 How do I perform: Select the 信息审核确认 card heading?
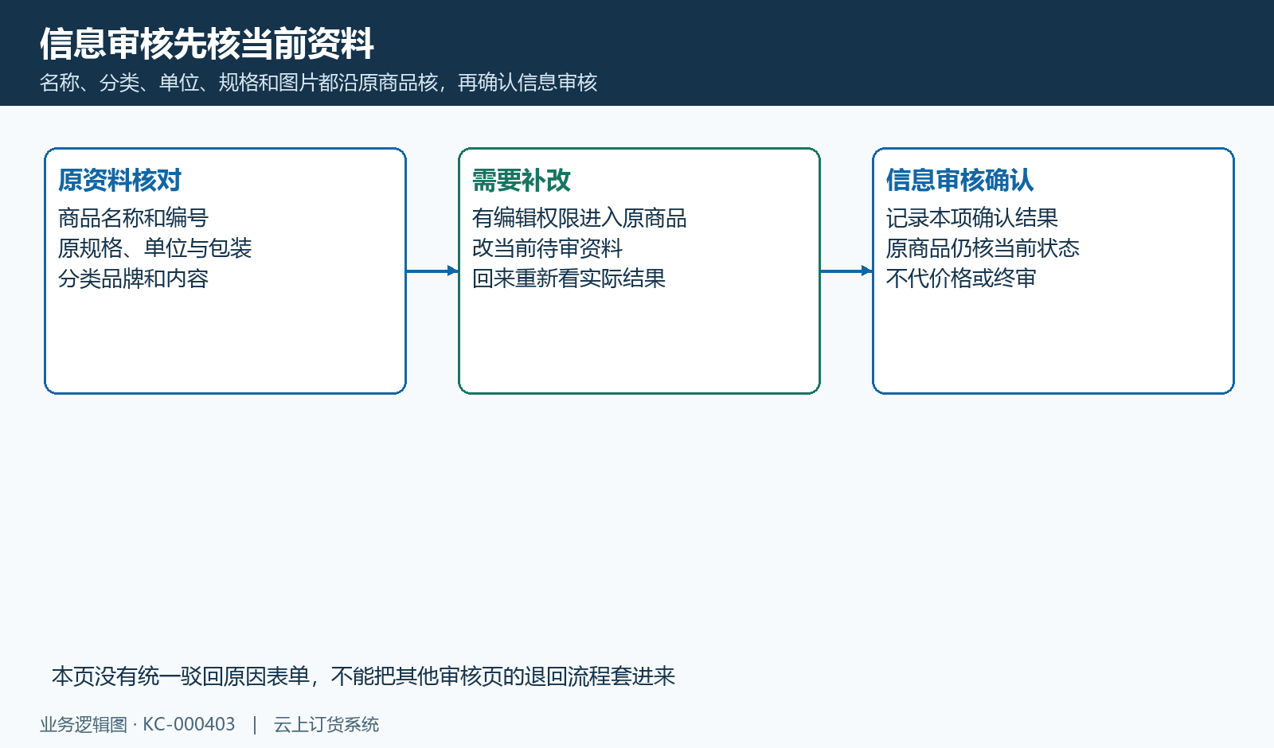[x=960, y=181]
